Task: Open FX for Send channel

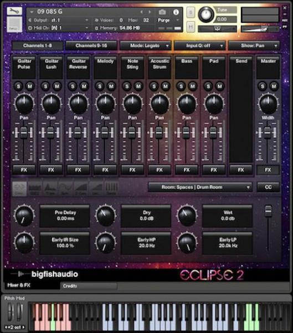Action: [241, 170]
